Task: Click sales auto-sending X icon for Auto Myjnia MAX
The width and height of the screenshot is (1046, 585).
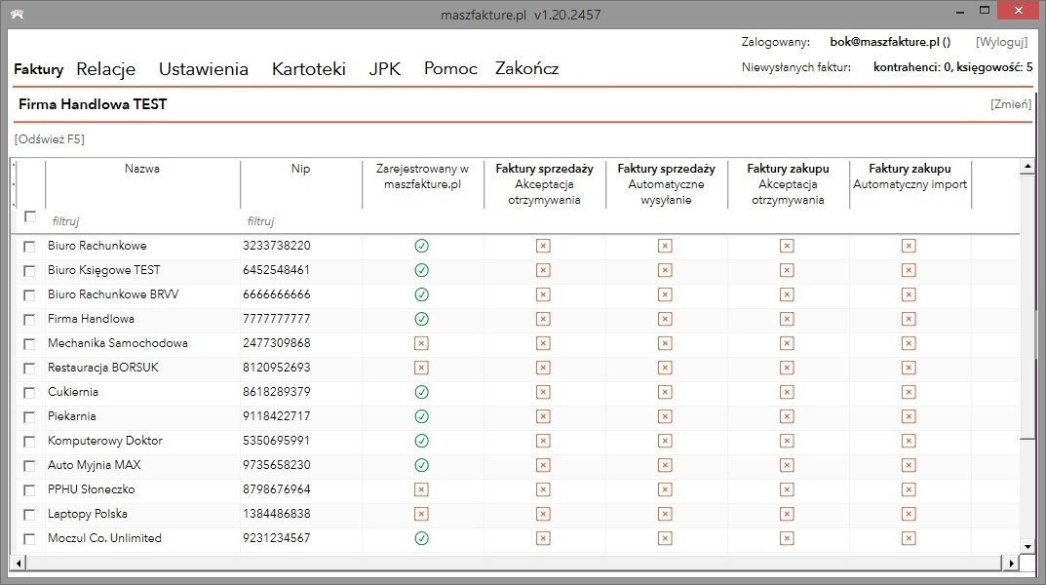Action: coord(665,465)
